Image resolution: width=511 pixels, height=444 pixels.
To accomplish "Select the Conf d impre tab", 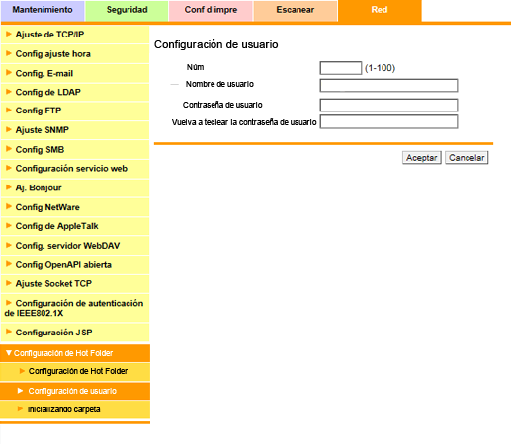I will tap(211, 10).
